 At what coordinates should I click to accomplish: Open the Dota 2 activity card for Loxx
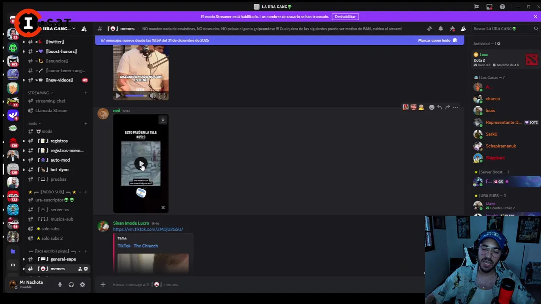click(506, 60)
